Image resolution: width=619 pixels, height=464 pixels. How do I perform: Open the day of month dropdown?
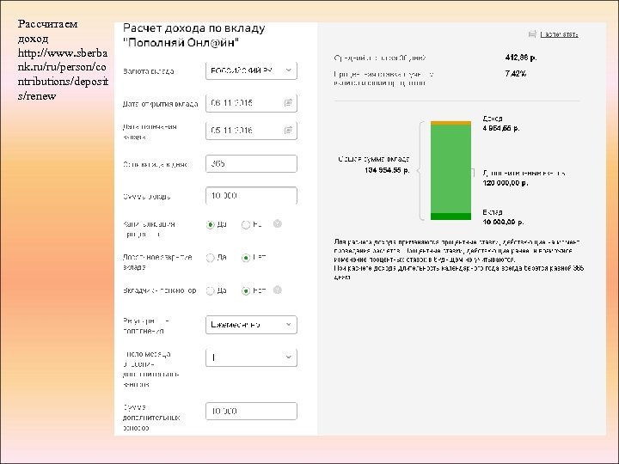[251, 357]
